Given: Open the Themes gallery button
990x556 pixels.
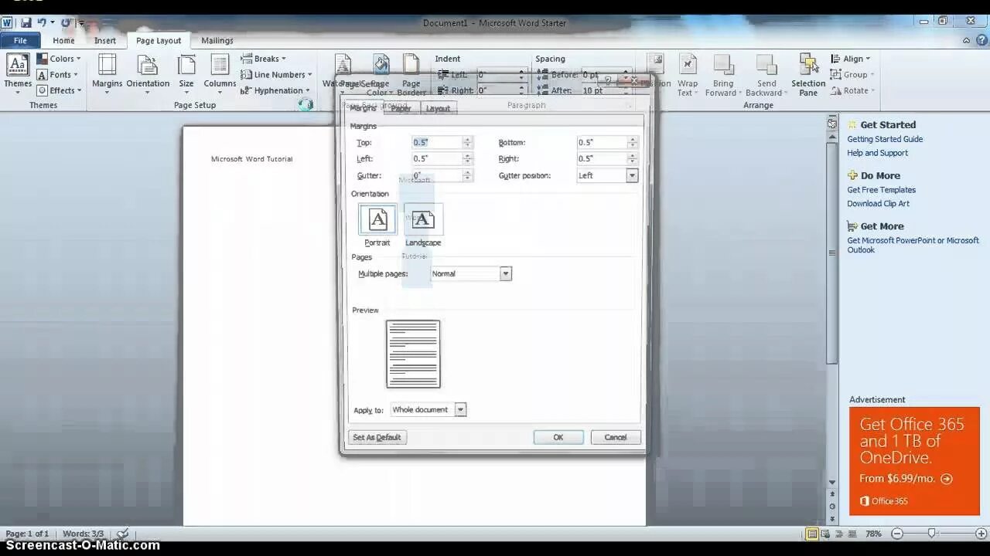Looking at the screenshot, I should [x=17, y=74].
